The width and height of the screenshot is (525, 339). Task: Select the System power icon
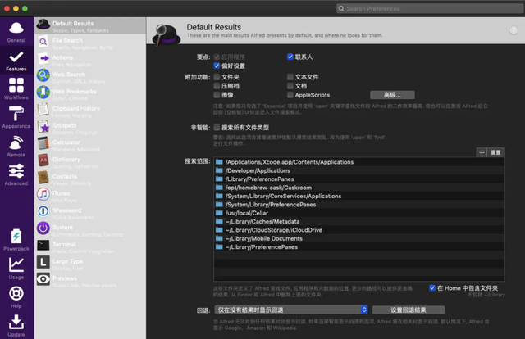point(43,228)
